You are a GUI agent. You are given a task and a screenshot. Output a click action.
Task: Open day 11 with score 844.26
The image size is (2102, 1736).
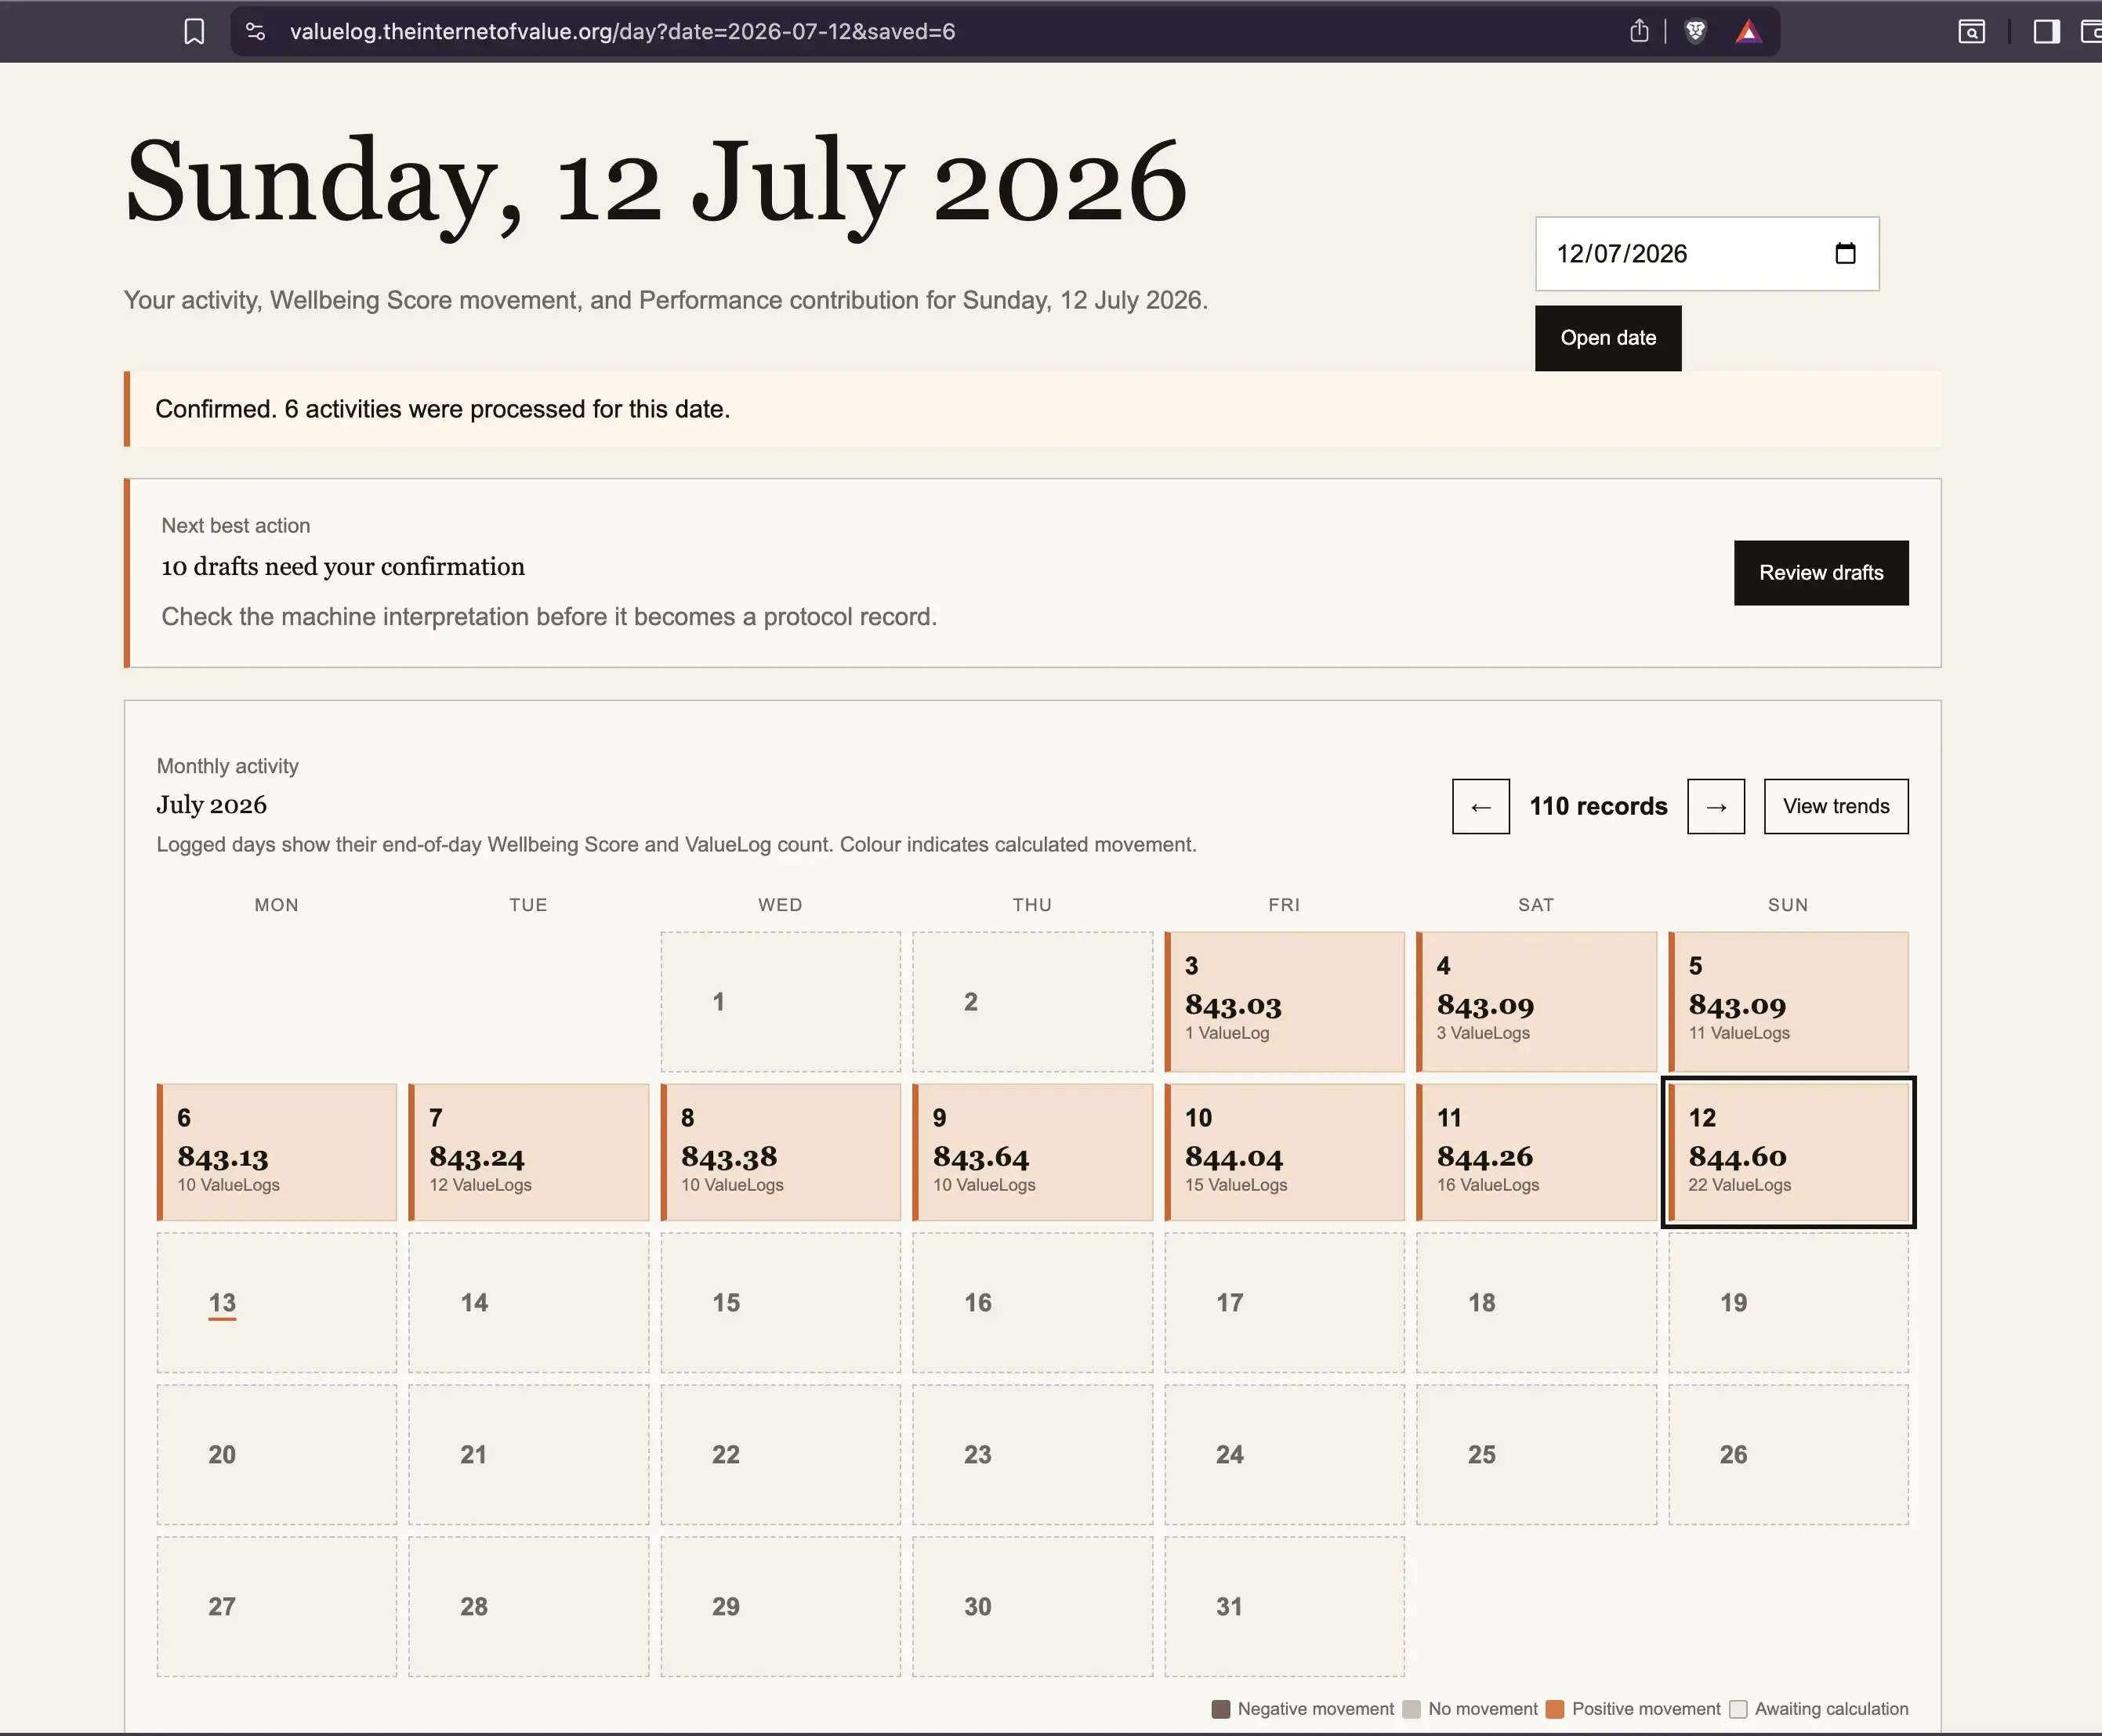point(1535,1152)
